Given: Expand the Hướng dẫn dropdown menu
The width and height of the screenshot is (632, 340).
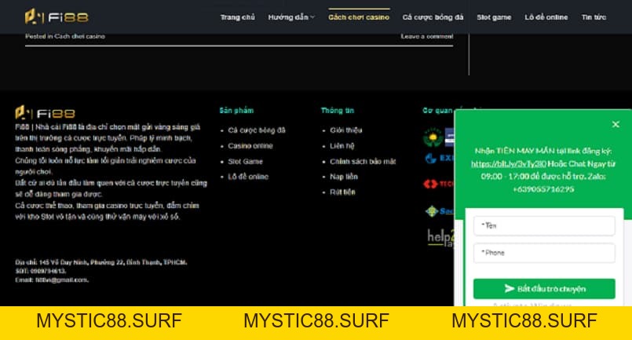Looking at the screenshot, I should [x=291, y=17].
